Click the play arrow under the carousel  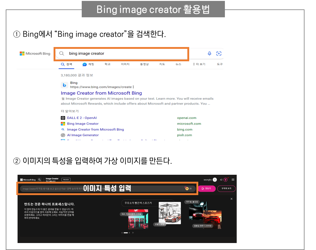133,233
